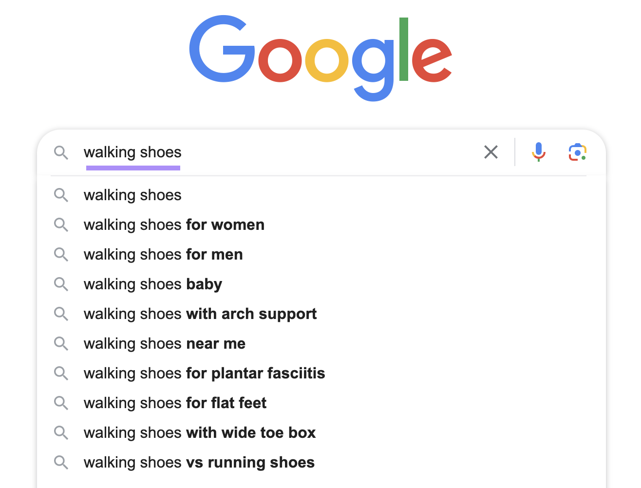Open 'walking shoes vs running shoes' suggestion
The width and height of the screenshot is (641, 488).
[x=199, y=462]
